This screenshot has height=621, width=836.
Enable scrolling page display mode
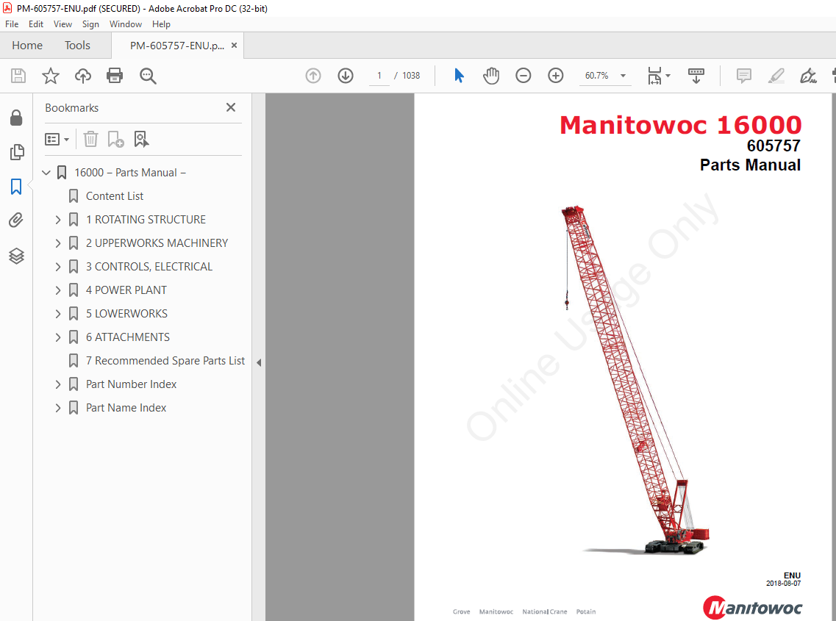click(696, 76)
